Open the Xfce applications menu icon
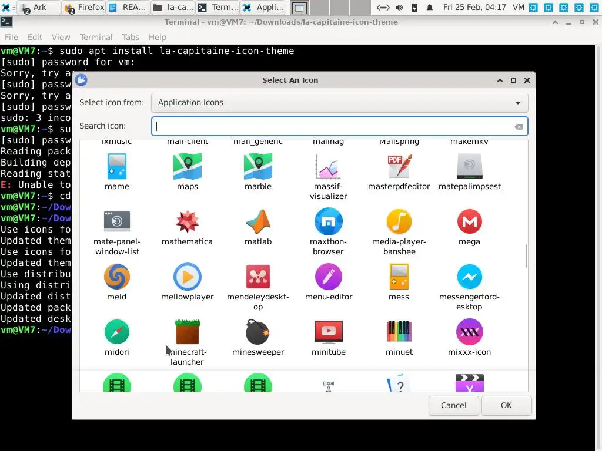 [6, 7]
